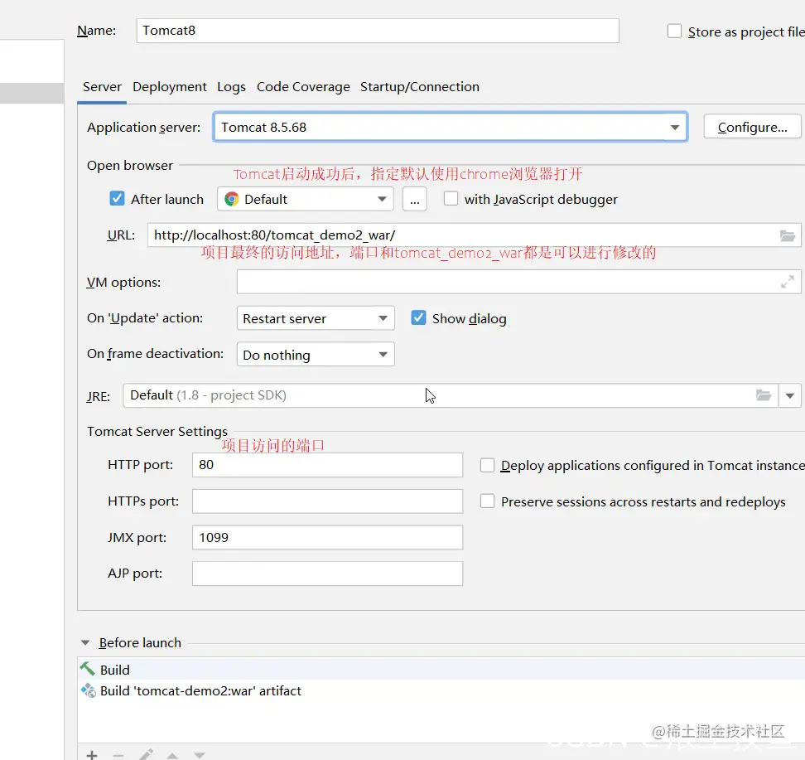Expand VM options field with arrow icon

point(787,282)
